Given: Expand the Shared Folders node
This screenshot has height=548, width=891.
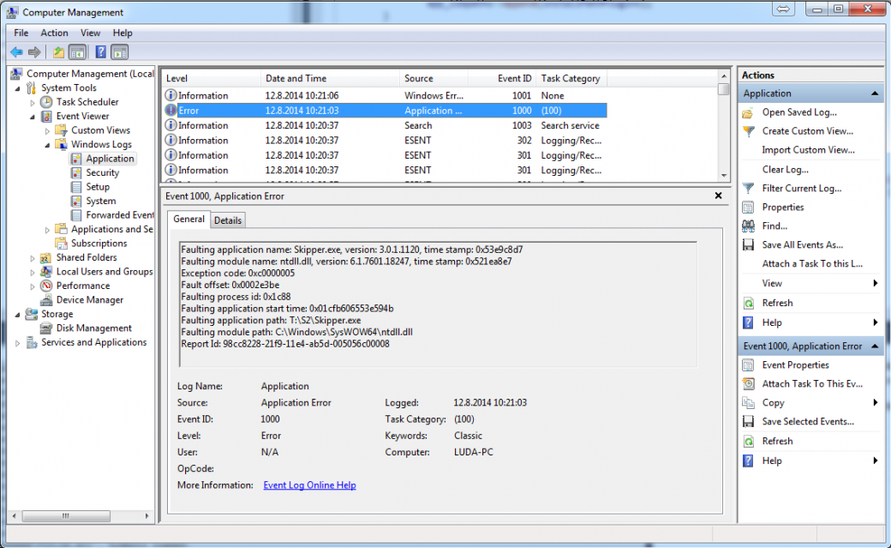Looking at the screenshot, I should 32,257.
